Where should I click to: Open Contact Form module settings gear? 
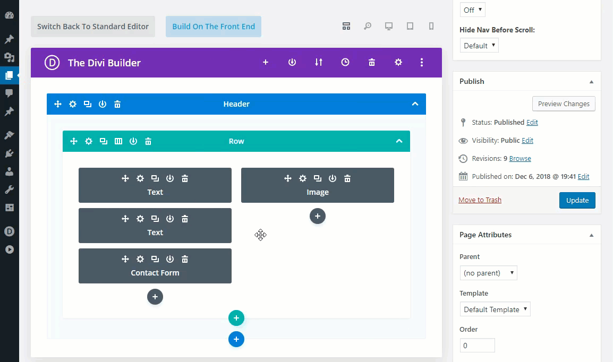(140, 259)
